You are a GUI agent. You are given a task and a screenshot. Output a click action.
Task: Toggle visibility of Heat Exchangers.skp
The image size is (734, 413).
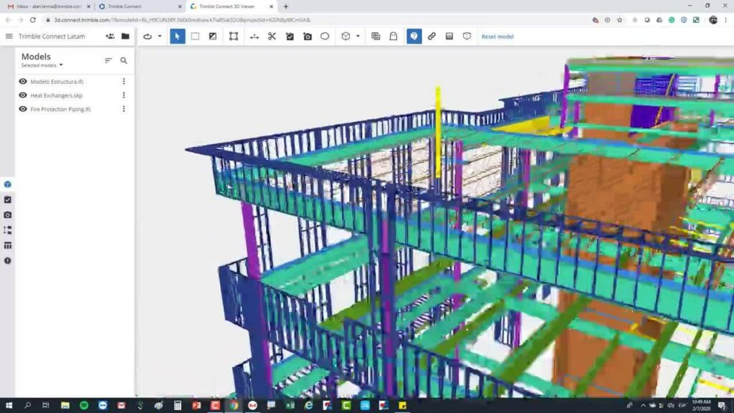(x=22, y=95)
